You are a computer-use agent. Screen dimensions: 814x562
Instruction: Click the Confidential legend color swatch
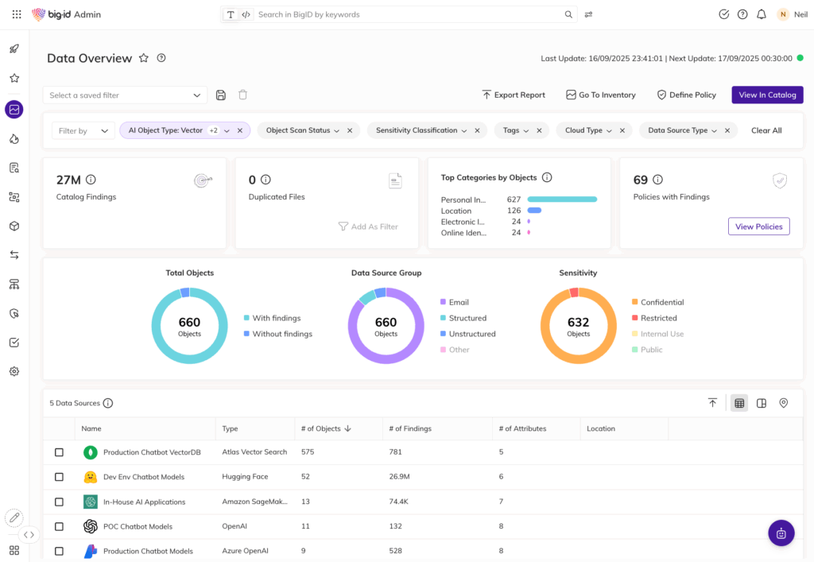[635, 302]
